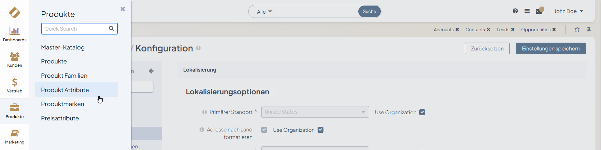601x150 pixels.
Task: Select Produkt Attribute menu item
Action: click(x=65, y=90)
